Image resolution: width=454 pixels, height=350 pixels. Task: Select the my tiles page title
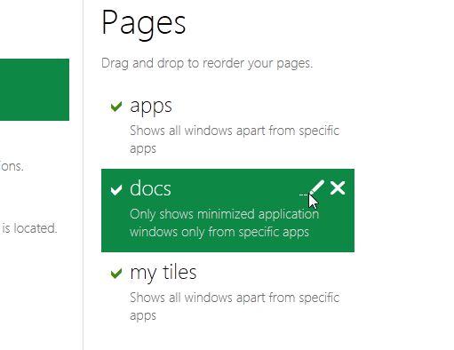tap(163, 273)
